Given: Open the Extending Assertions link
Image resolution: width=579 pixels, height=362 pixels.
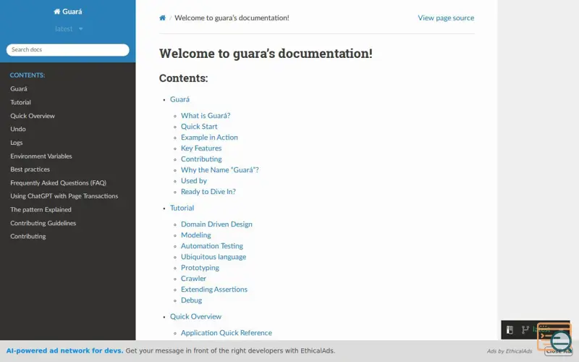Looking at the screenshot, I should [214, 289].
